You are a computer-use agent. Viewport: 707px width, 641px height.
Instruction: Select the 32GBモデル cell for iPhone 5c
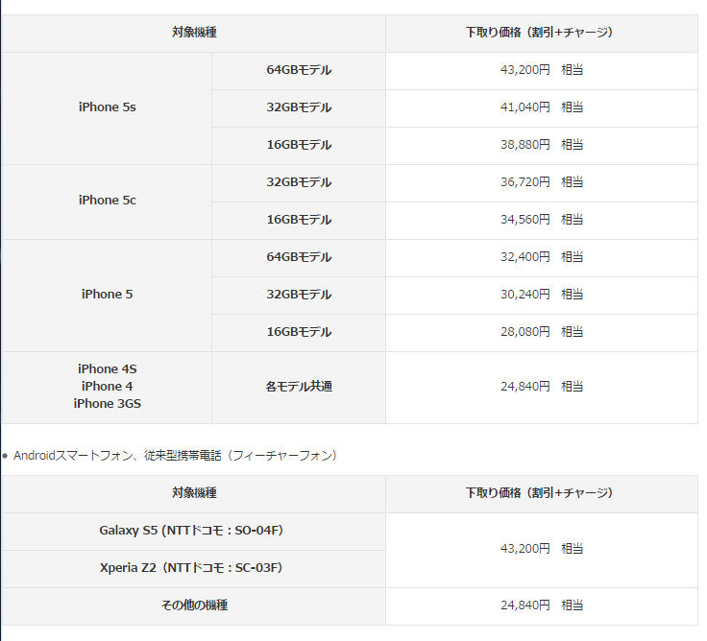point(299,182)
